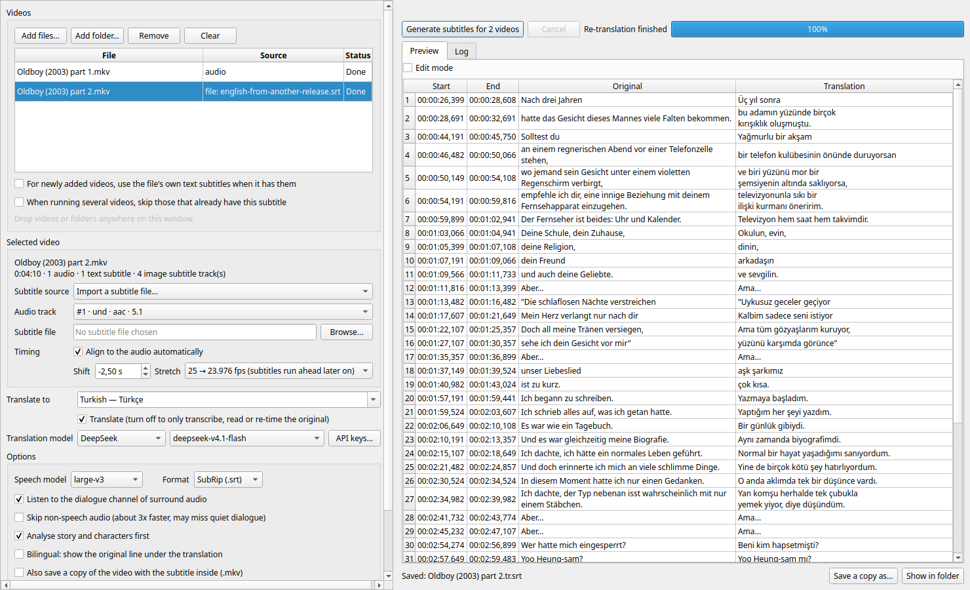Enable using file's own text subtitles

pyautogui.click(x=20, y=184)
